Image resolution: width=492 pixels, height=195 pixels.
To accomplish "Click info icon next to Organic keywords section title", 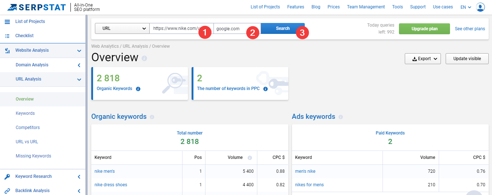I will (152, 117).
